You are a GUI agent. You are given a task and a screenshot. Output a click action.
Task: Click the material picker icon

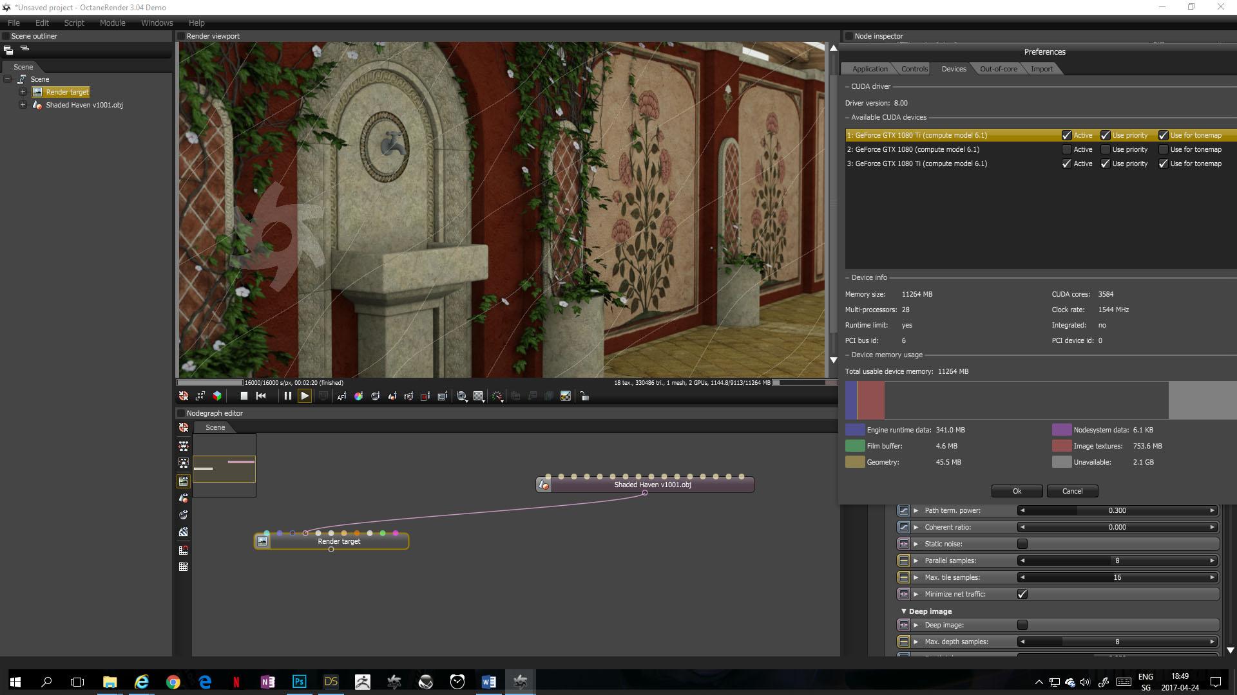click(x=375, y=396)
